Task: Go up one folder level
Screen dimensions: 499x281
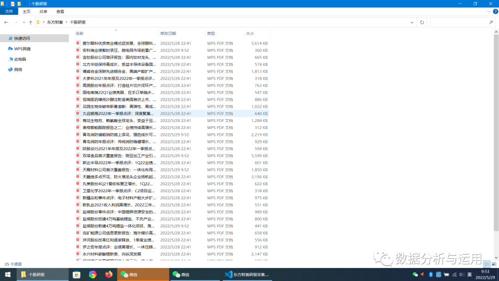Action: pos(30,22)
